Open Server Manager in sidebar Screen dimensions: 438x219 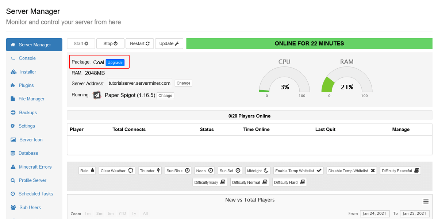click(x=34, y=45)
